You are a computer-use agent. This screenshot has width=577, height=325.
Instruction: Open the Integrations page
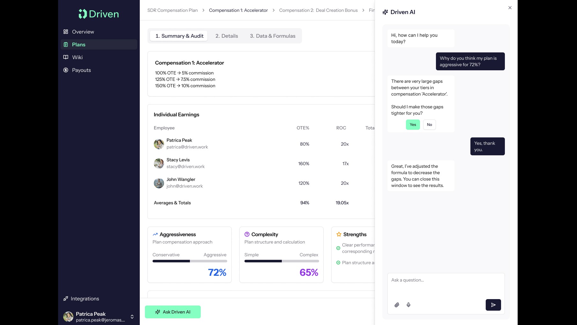pyautogui.click(x=85, y=298)
